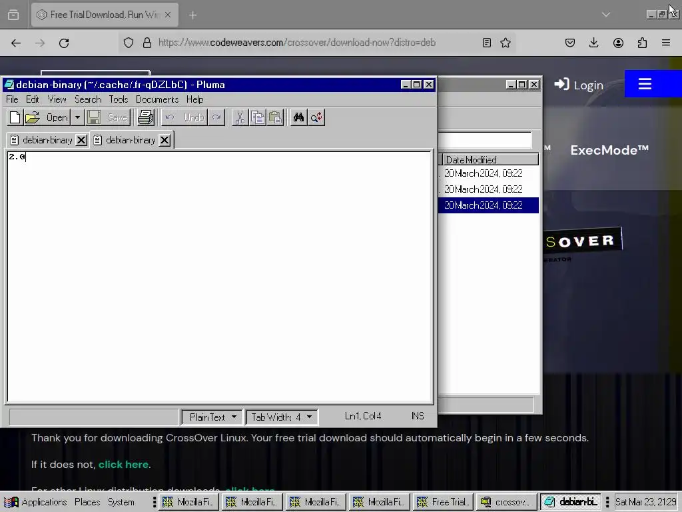Paste with the clipboard icon
Screen dimensions: 682x512
click(275, 117)
